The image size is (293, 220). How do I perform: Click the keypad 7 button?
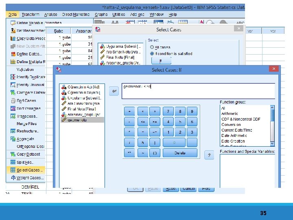point(168,112)
